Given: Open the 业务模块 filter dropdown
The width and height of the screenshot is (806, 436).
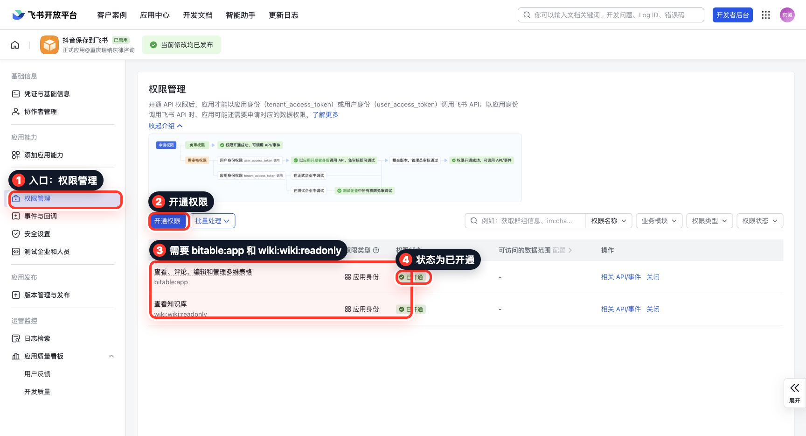Looking at the screenshot, I should click(659, 221).
